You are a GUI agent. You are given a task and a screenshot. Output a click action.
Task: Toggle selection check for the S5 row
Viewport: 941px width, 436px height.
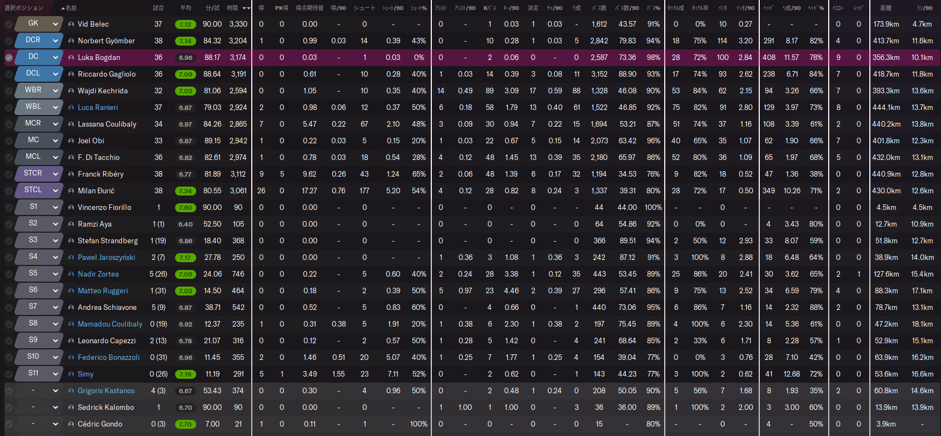tap(9, 274)
